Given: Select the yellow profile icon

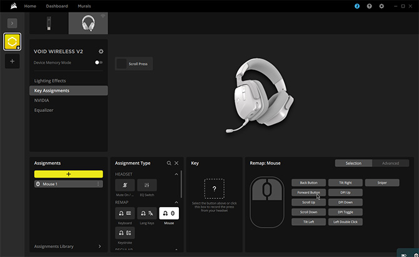Looking at the screenshot, I should pyautogui.click(x=12, y=42).
